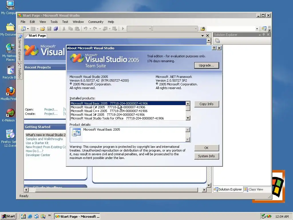Click the Save floppy disk icon
Image resolution: width=293 pixels, height=220 pixels.
pos(49,29)
